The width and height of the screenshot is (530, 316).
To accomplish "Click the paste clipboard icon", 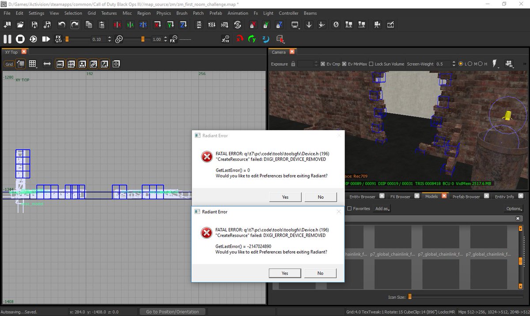I will pos(102,25).
